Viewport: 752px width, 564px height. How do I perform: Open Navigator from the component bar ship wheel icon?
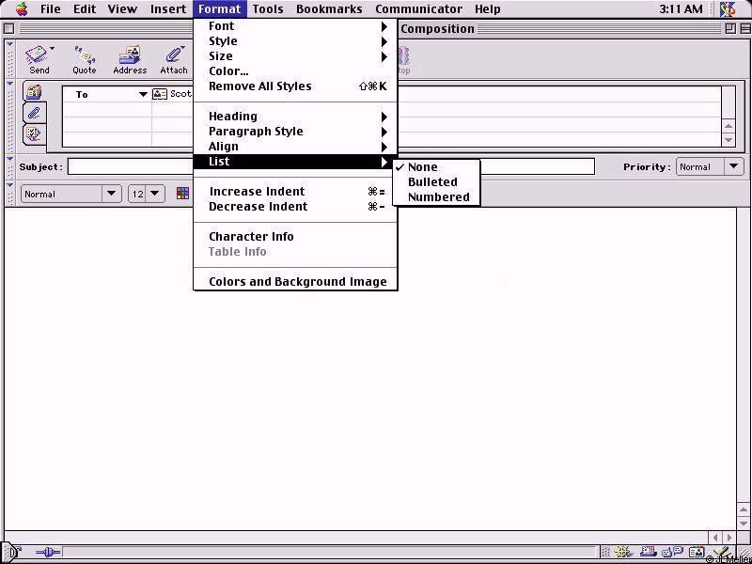tap(623, 553)
